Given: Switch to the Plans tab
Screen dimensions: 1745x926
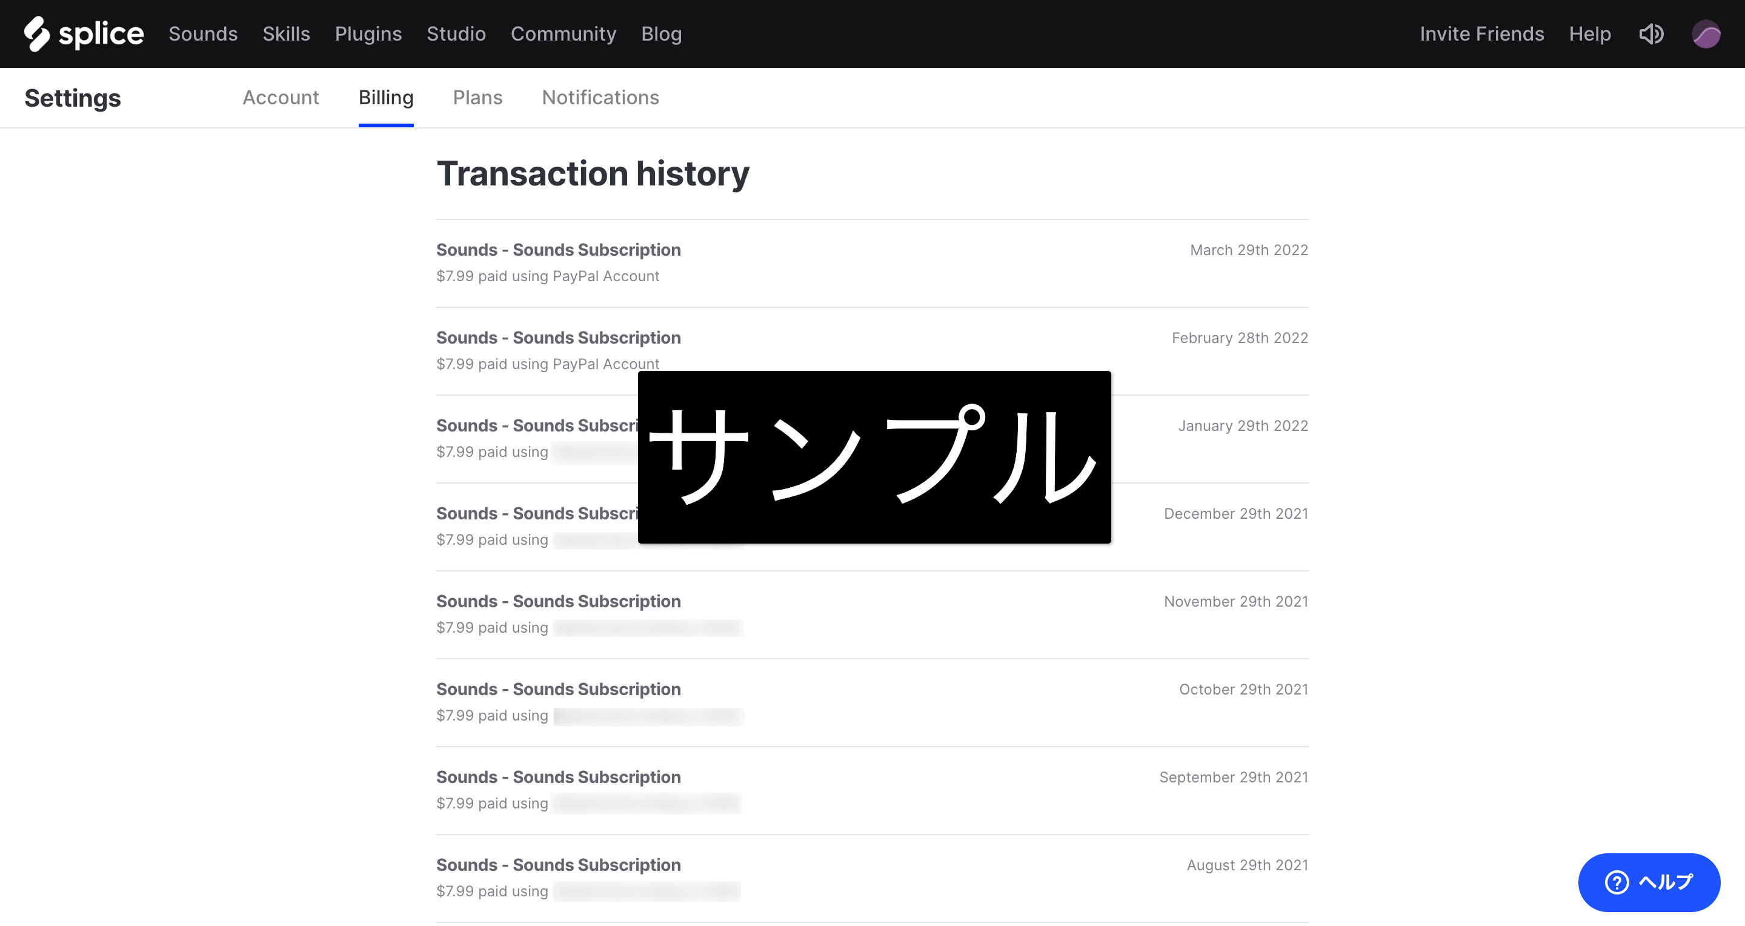Looking at the screenshot, I should coord(477,98).
